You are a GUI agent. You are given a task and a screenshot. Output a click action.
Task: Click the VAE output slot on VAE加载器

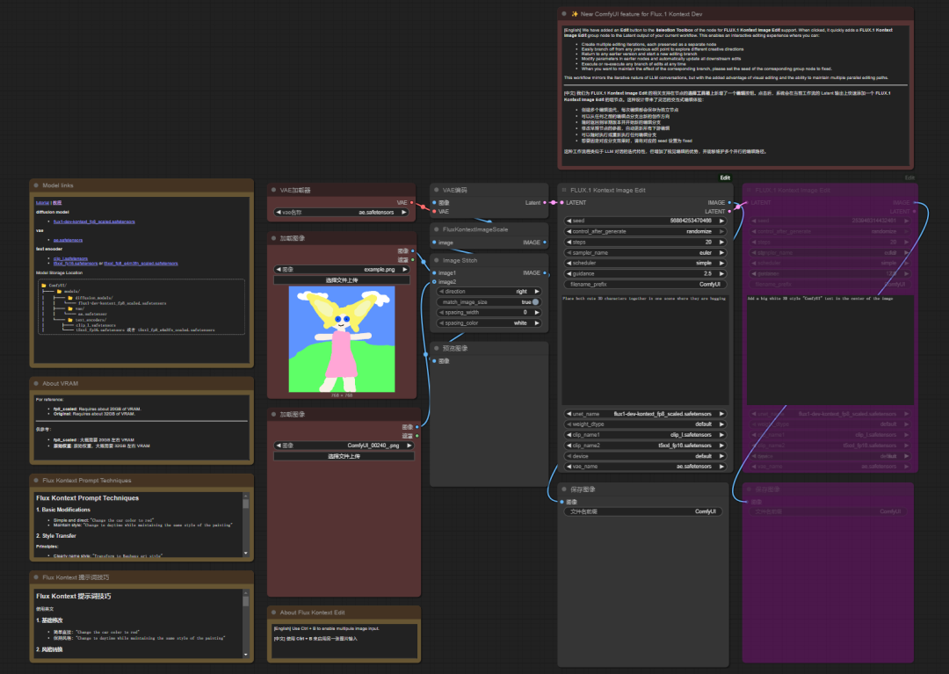tap(412, 203)
